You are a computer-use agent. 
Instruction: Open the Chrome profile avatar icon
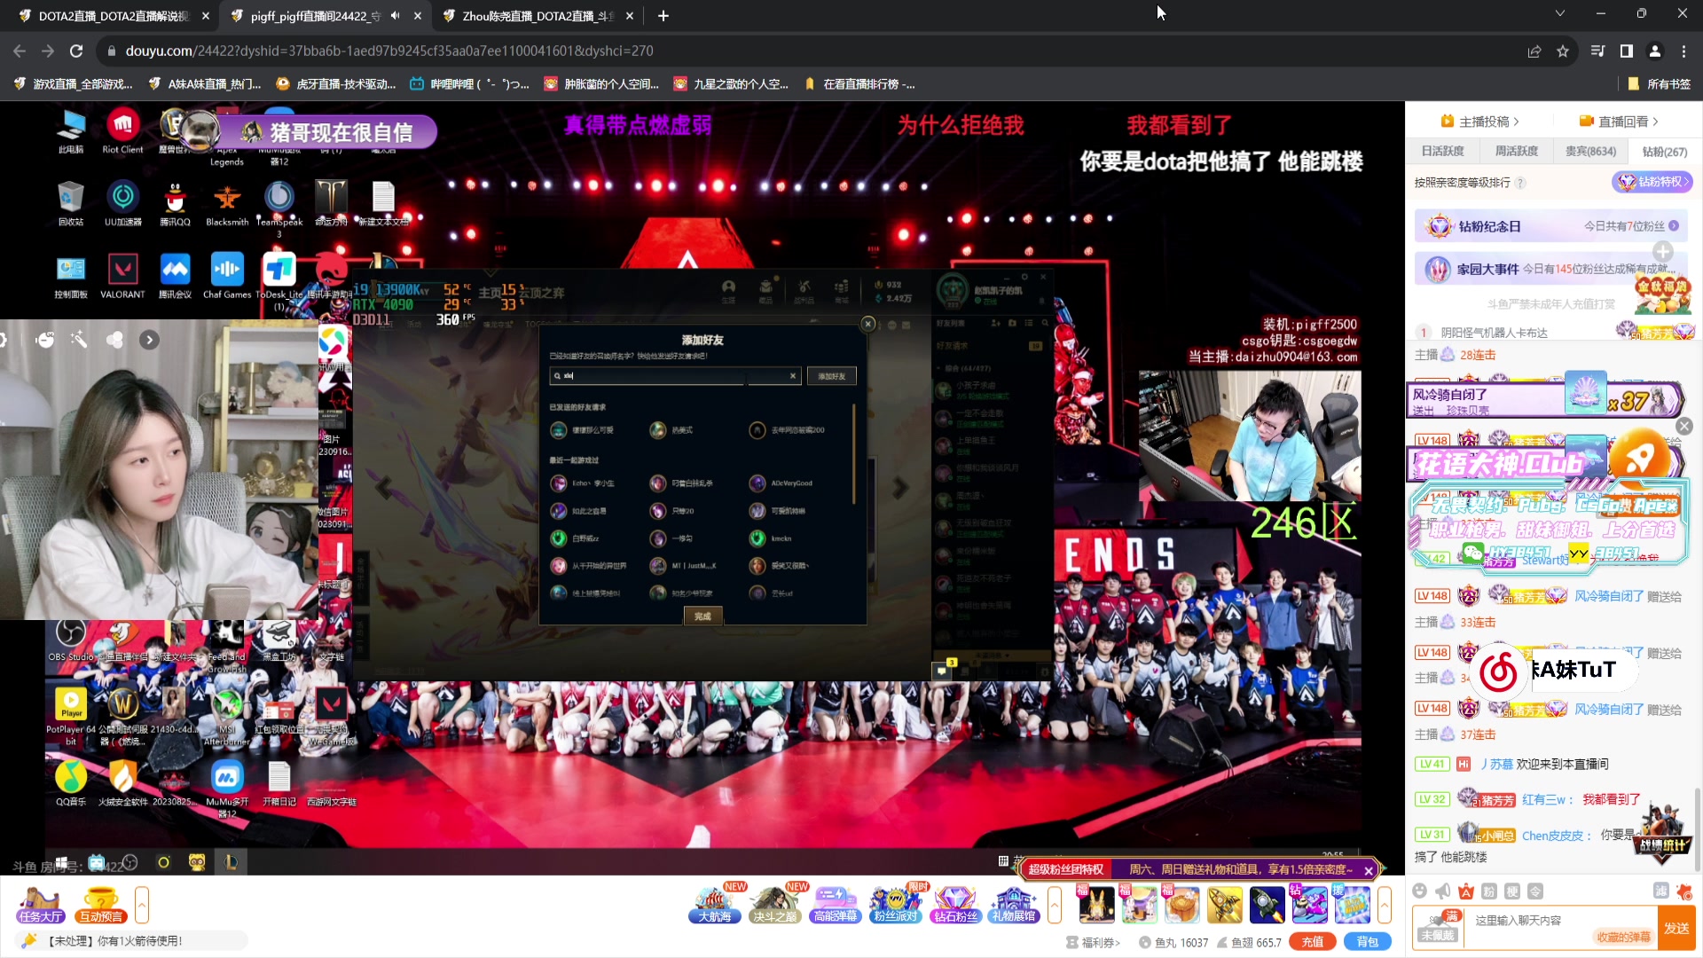point(1655,51)
